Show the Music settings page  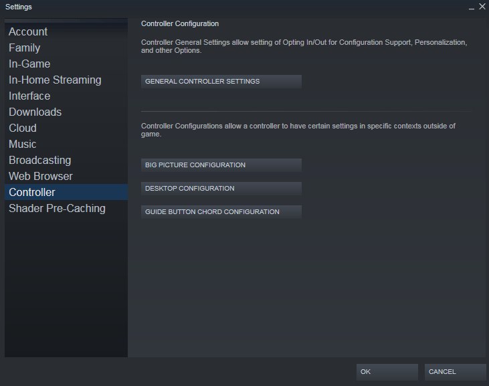coord(23,144)
